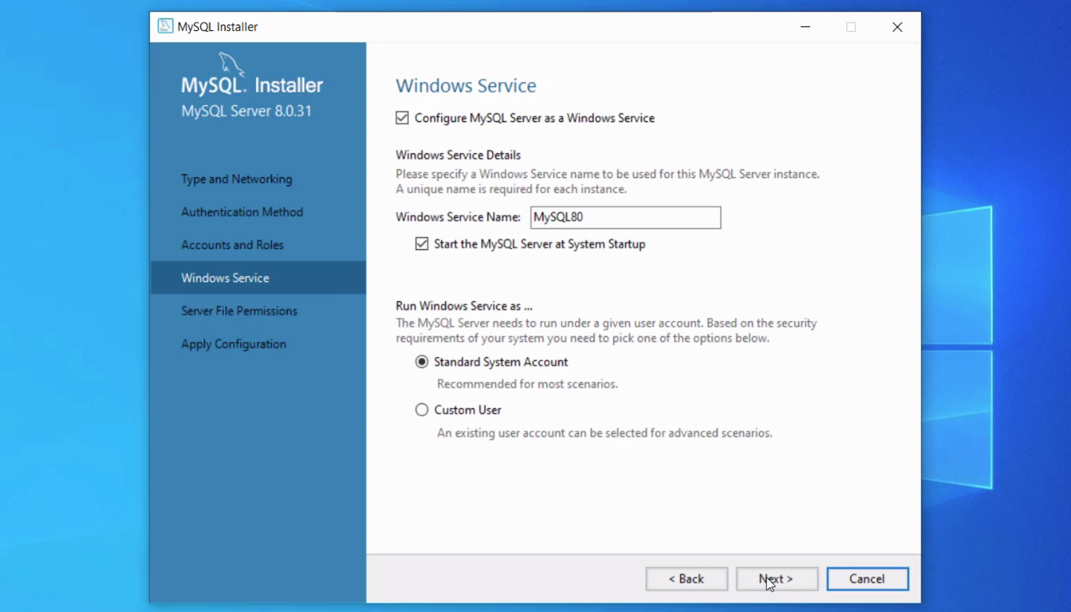Choose the Custom User radio button

422,410
